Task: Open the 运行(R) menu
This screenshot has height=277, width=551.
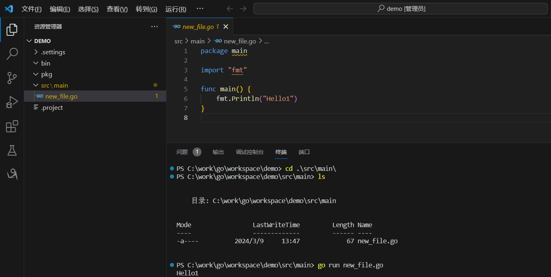Action: point(176,9)
